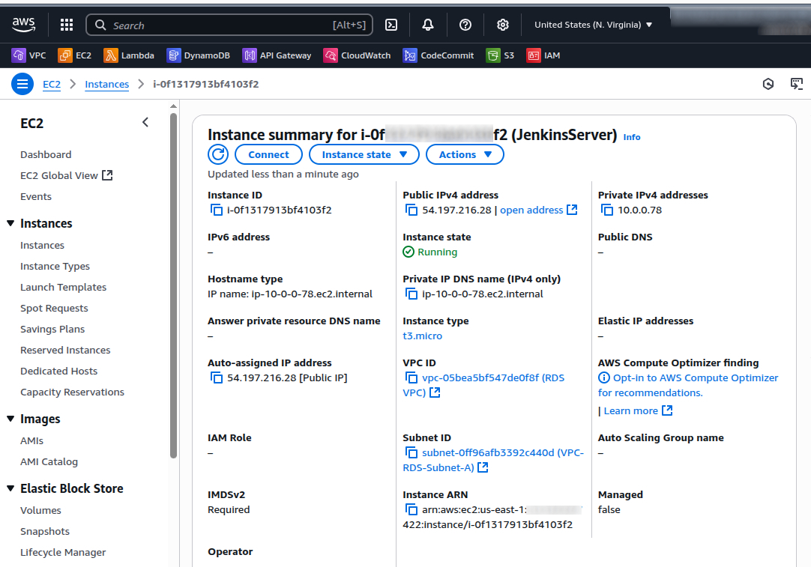Open IAM from the favorites bar
Screen dimensions: 811x567
point(543,55)
